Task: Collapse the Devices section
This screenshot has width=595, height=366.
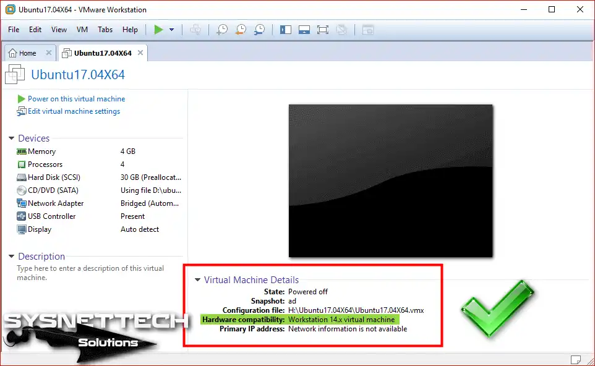Action: point(11,138)
